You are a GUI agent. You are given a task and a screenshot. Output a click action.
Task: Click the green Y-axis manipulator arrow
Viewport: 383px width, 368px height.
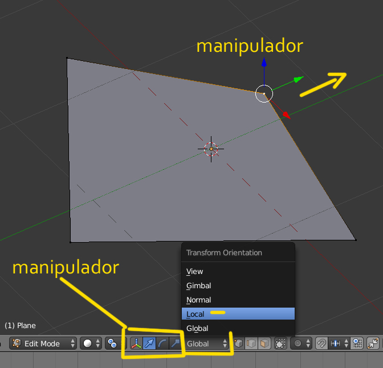coord(298,79)
